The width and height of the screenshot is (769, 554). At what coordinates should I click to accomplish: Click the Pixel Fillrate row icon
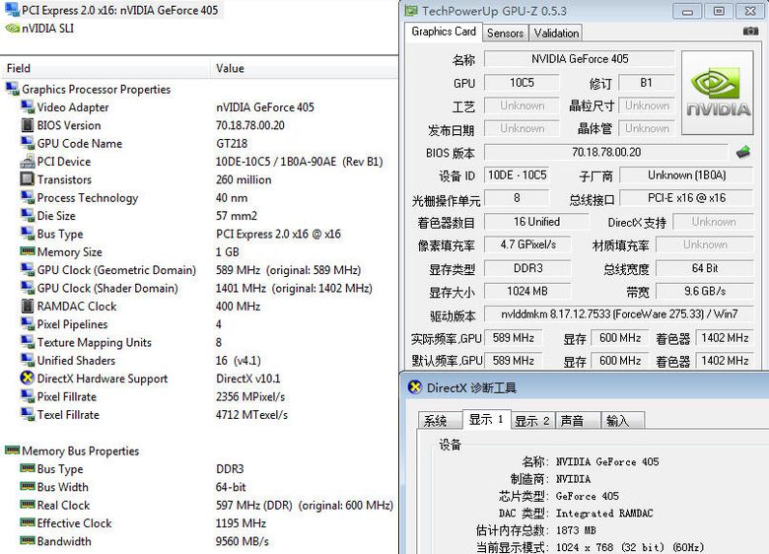(28, 396)
